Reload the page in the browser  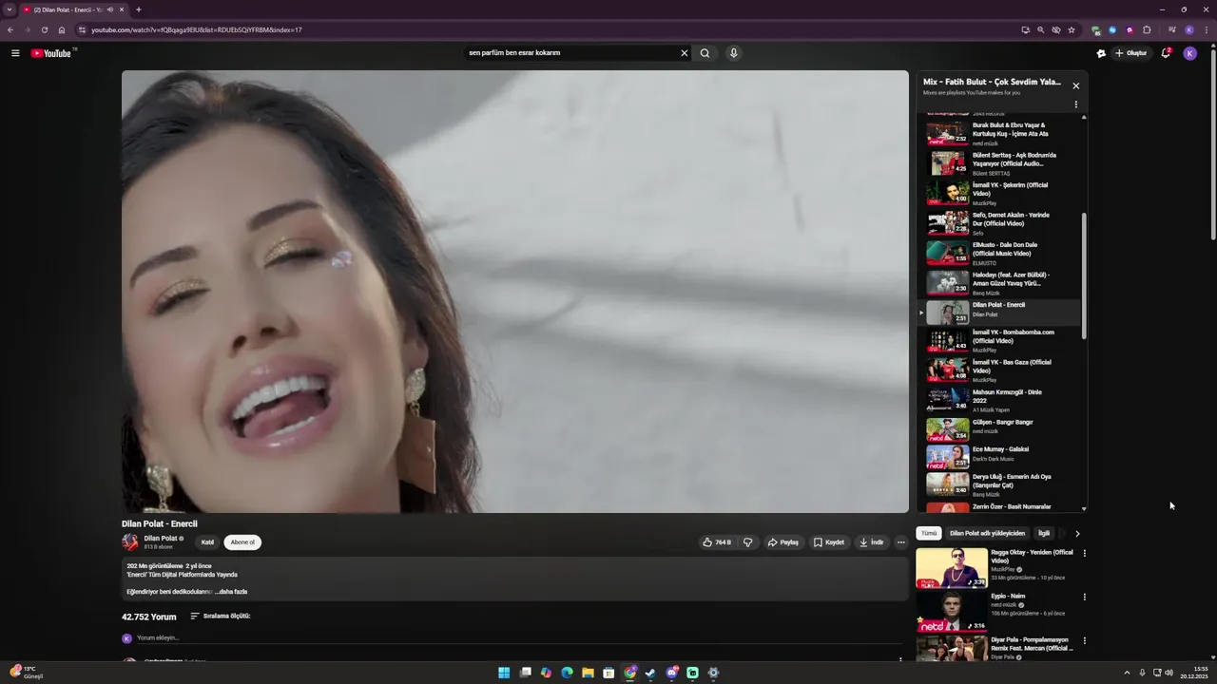[44, 29]
